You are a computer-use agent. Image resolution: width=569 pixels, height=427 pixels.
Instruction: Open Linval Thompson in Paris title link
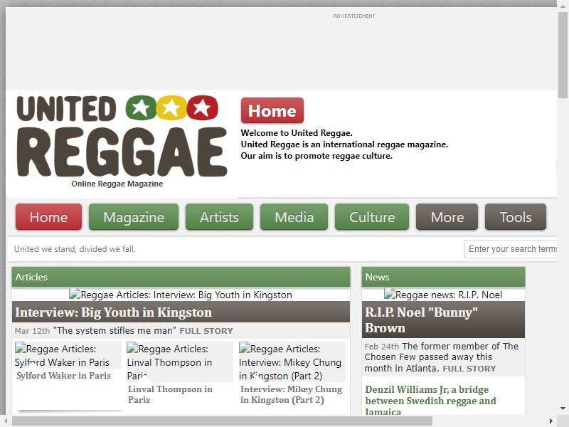tap(170, 394)
